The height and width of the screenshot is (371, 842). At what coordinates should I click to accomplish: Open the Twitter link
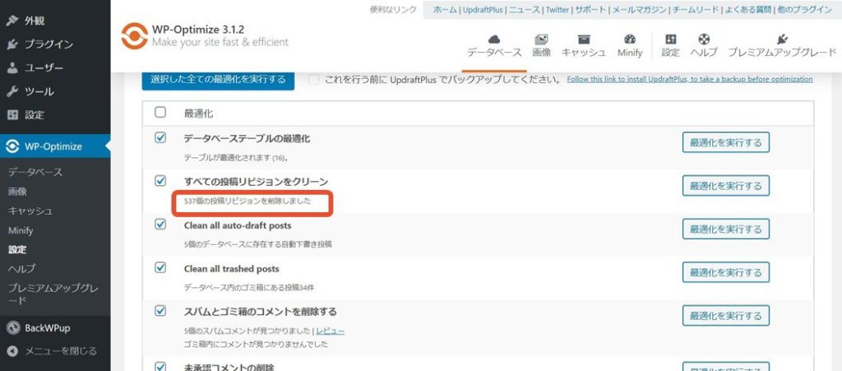557,10
